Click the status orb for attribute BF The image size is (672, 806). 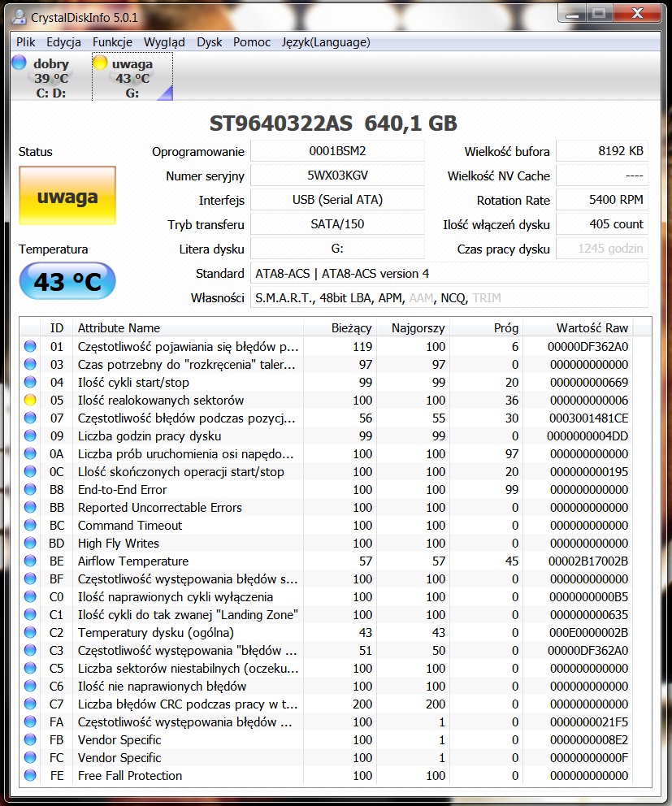[30, 578]
